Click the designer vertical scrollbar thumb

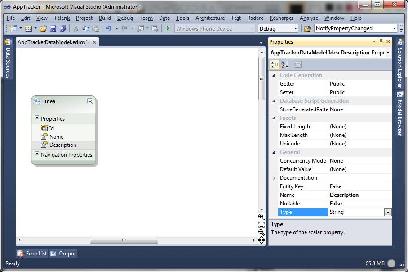pos(262,78)
